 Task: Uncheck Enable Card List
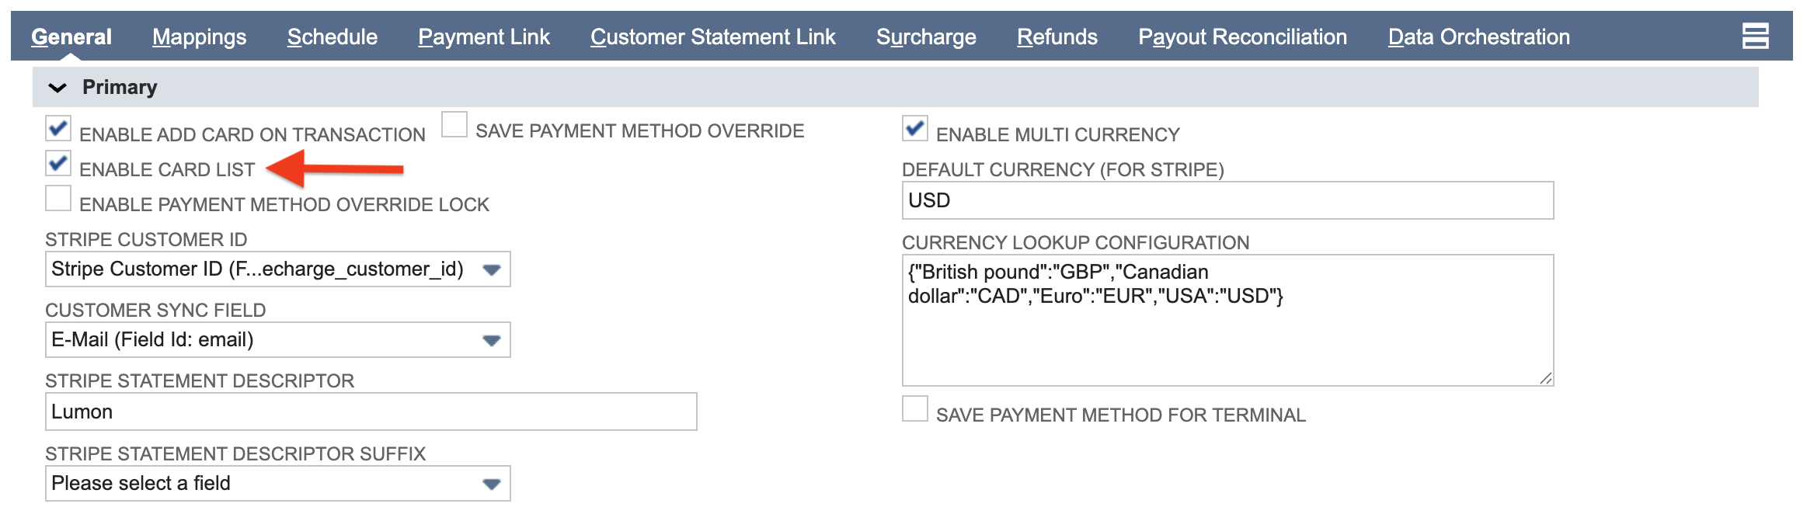click(x=57, y=162)
